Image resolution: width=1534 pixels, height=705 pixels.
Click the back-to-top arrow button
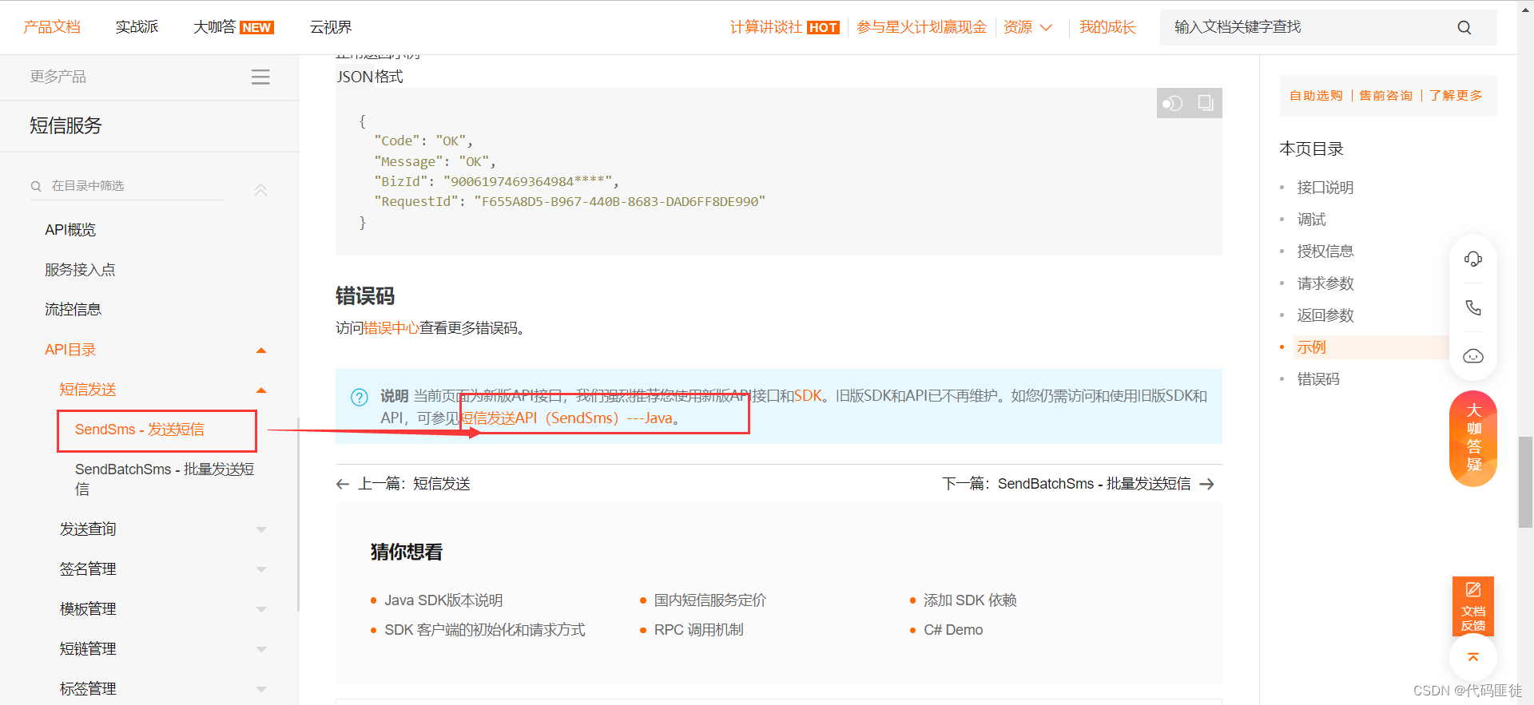click(x=1473, y=657)
